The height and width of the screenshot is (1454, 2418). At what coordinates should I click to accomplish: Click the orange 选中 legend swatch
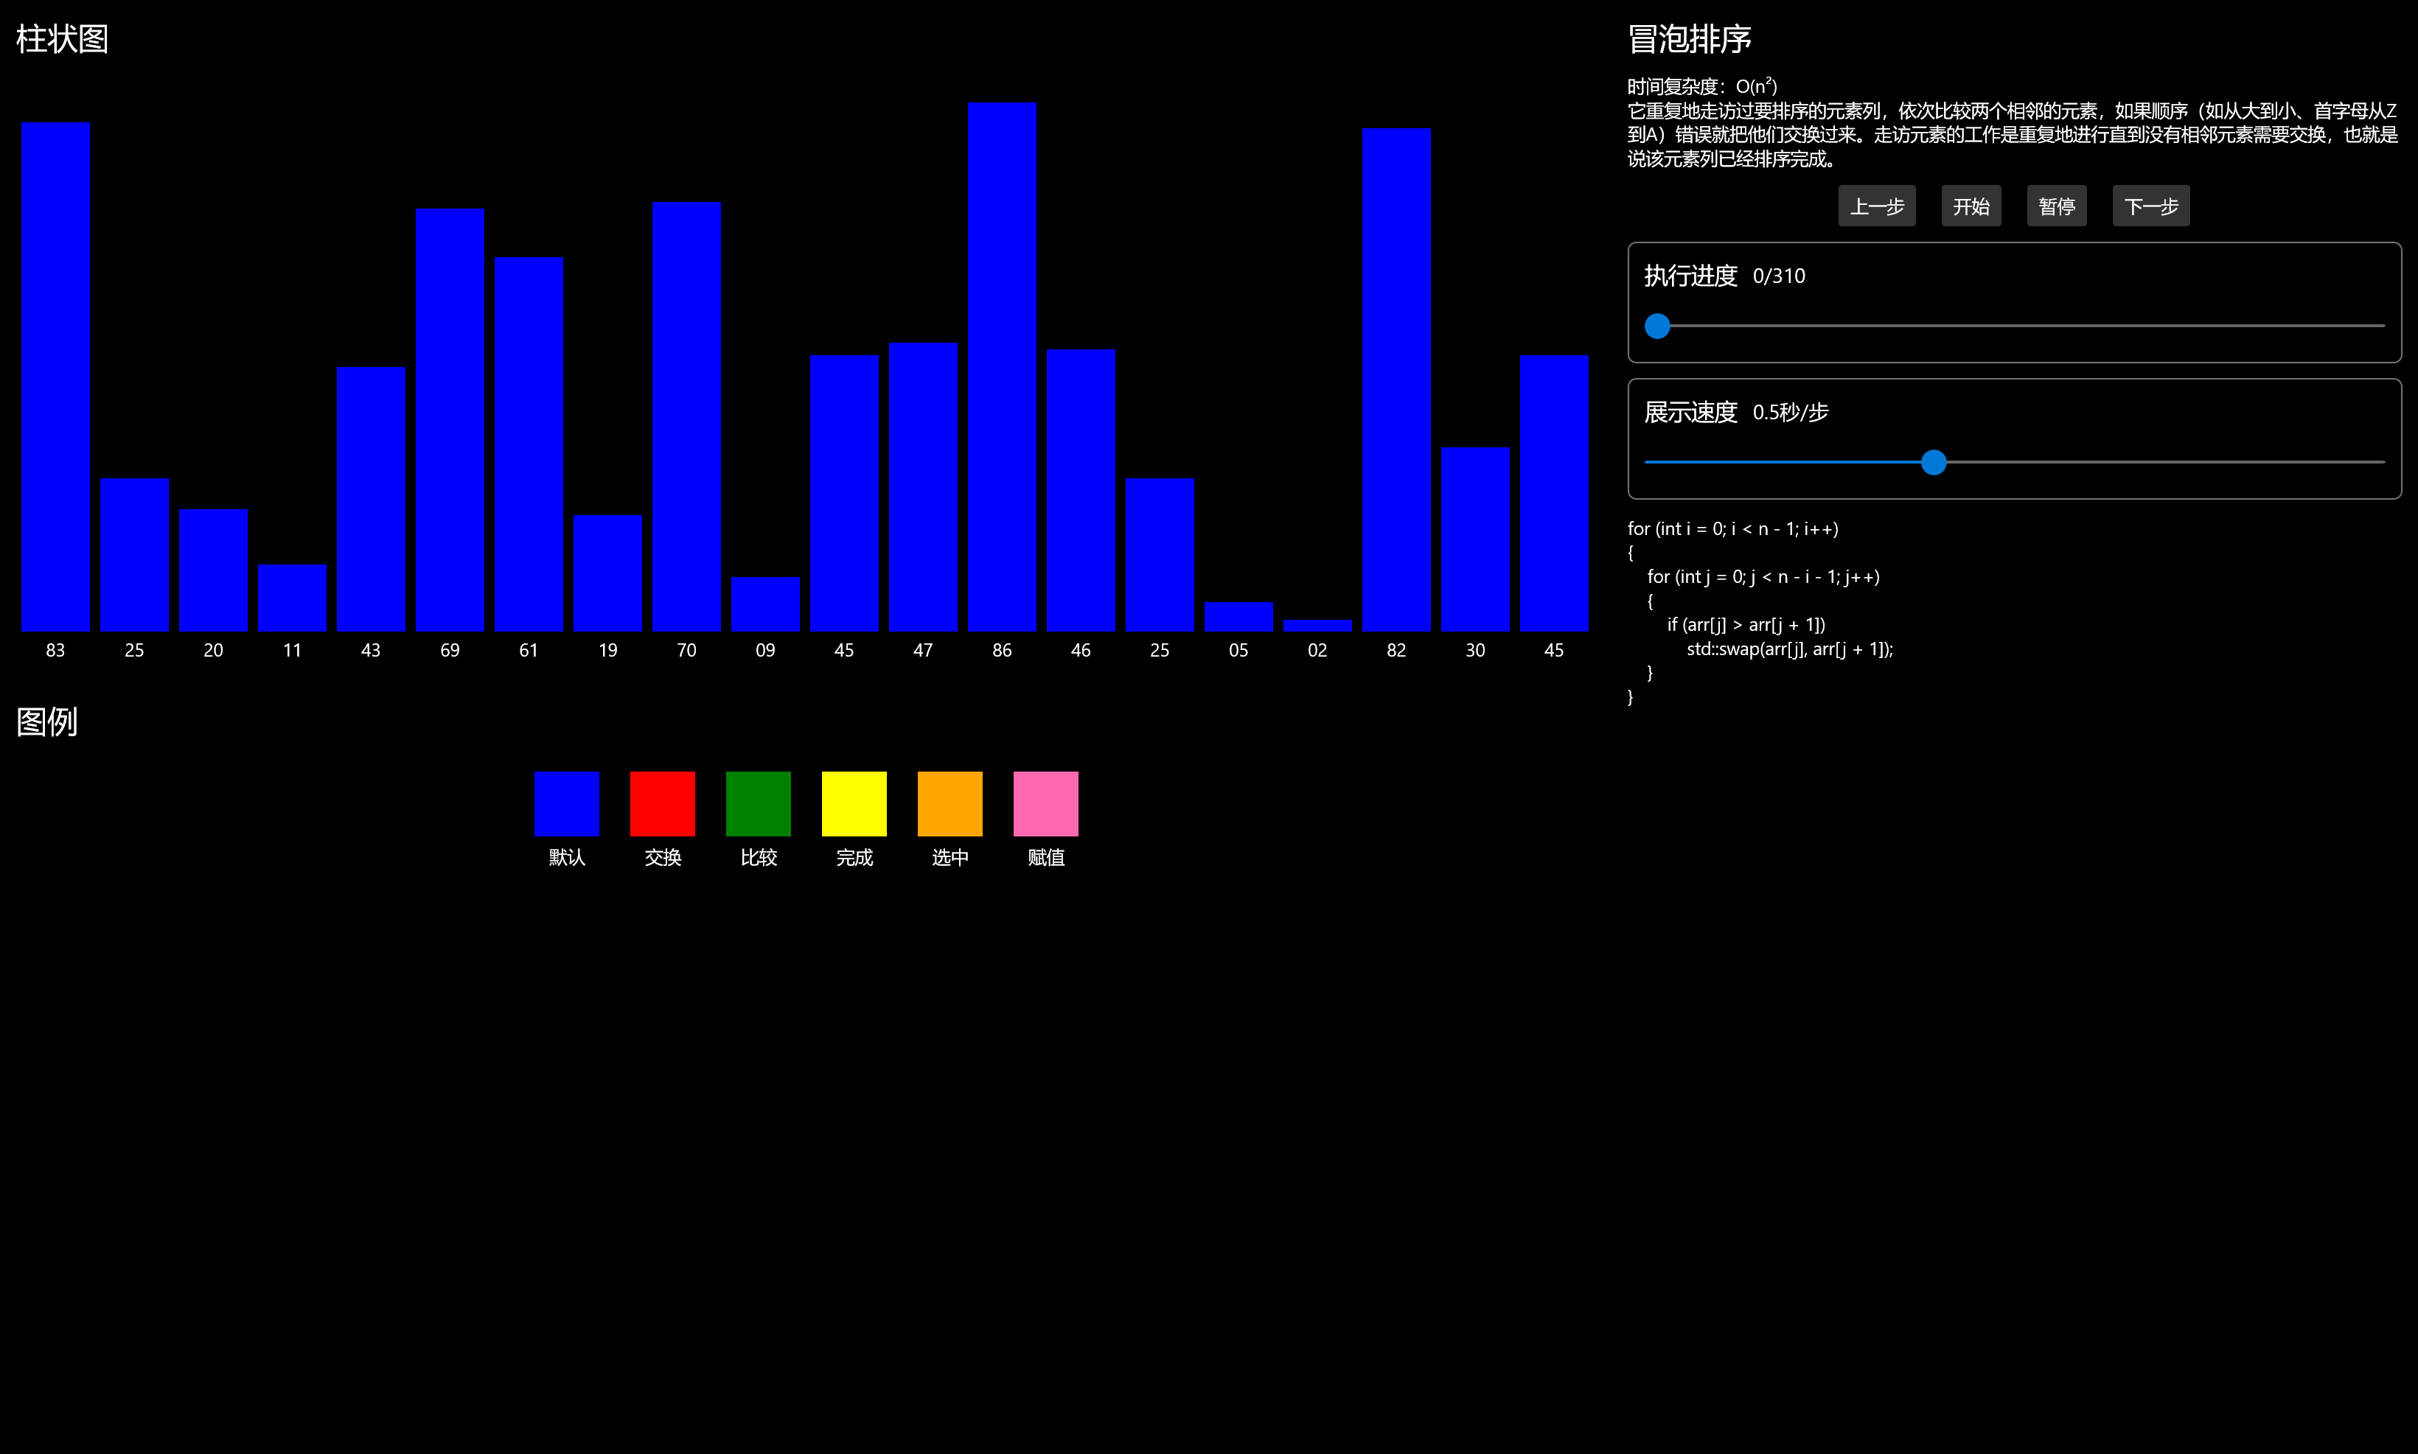(950, 803)
